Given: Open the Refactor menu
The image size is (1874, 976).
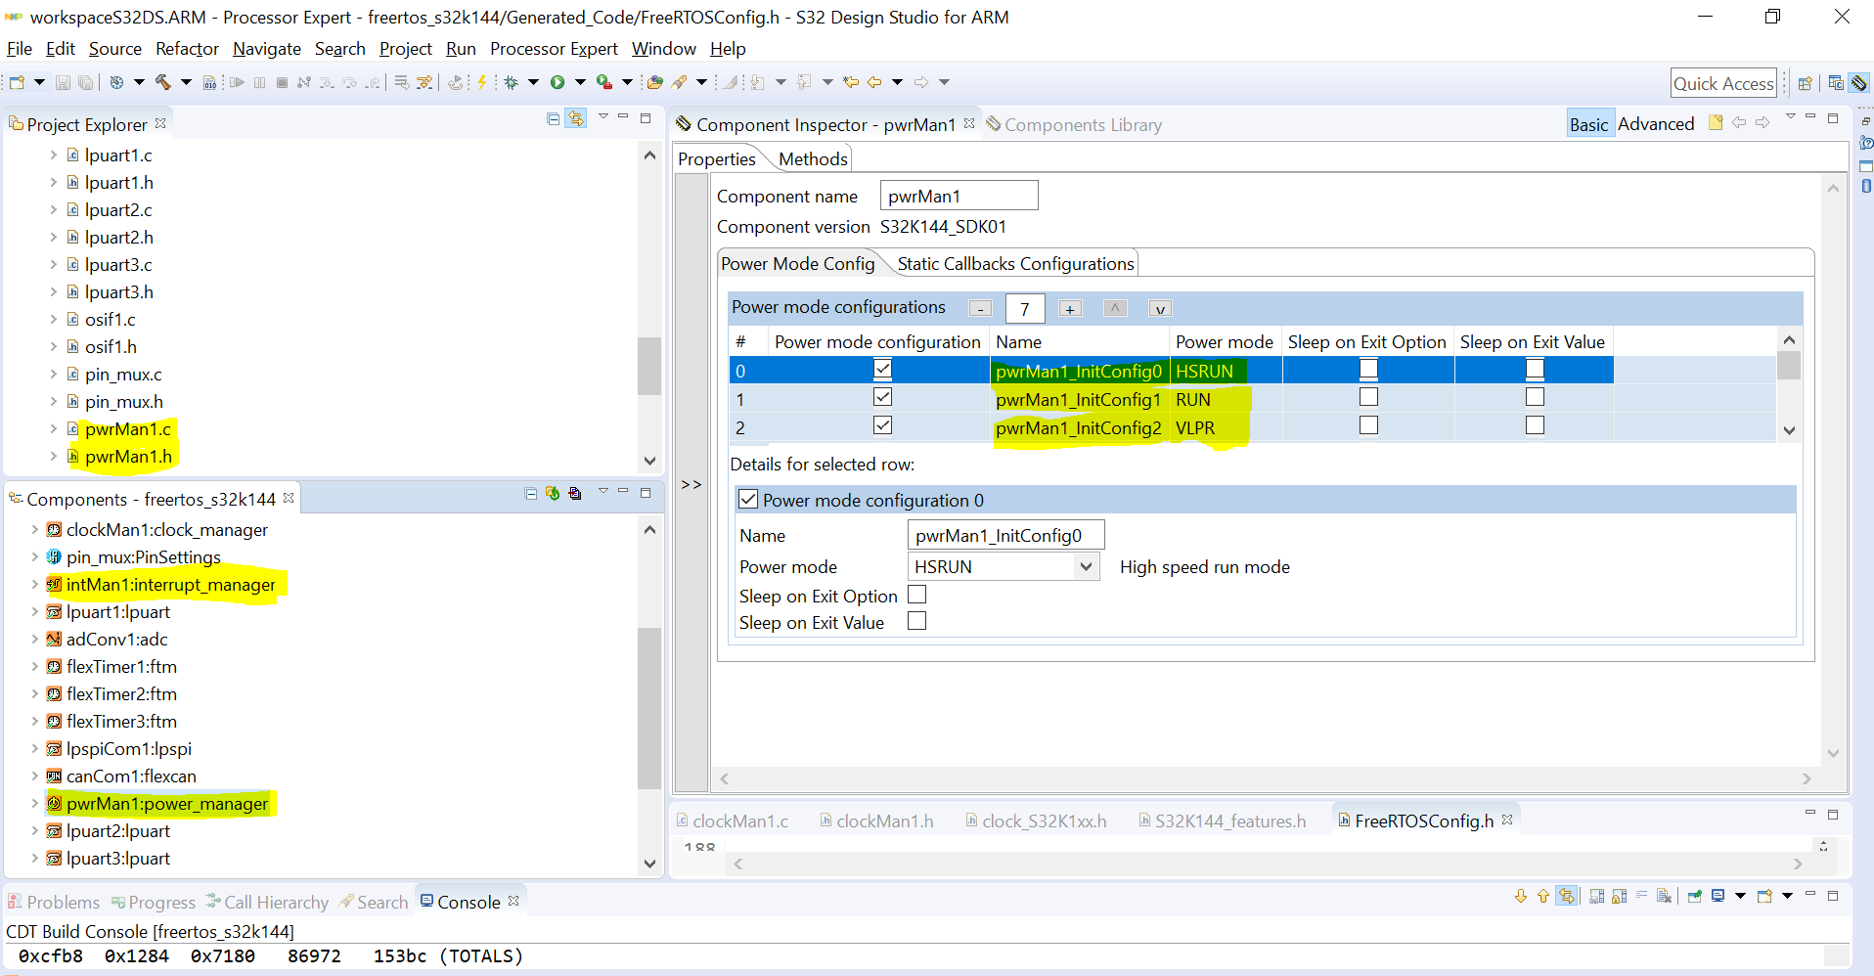Looking at the screenshot, I should [x=187, y=49].
